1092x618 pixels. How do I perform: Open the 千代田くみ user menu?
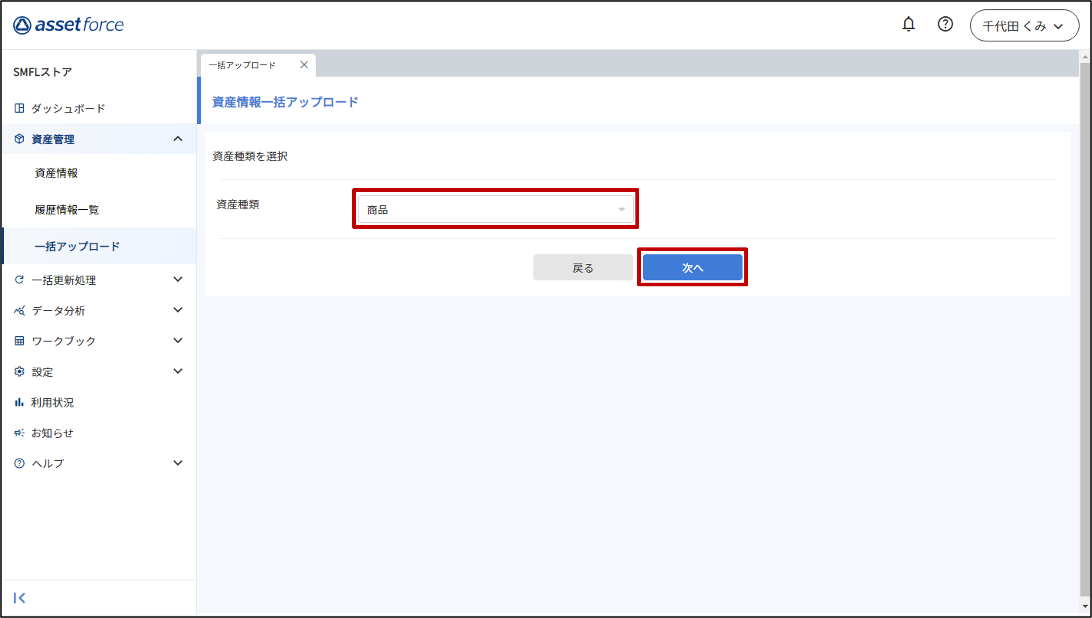(x=1024, y=26)
